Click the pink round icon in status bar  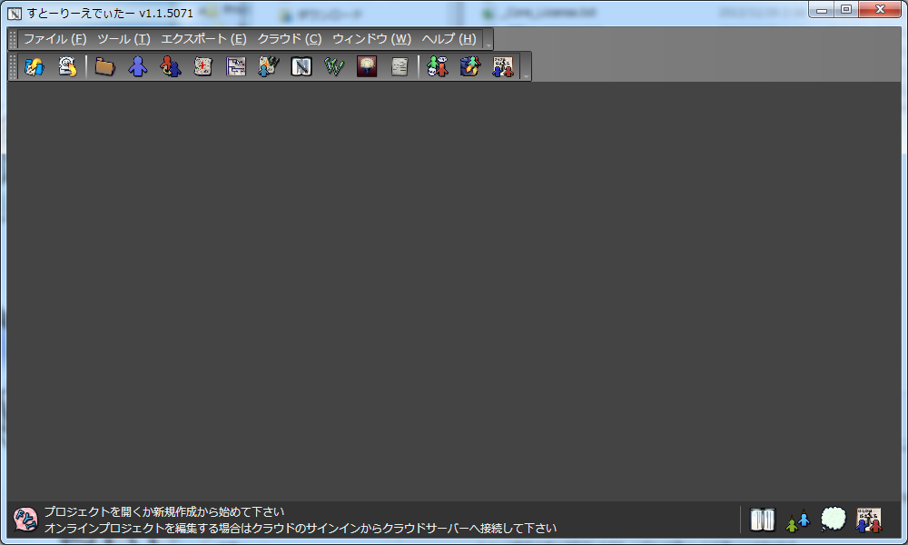[x=25, y=520]
